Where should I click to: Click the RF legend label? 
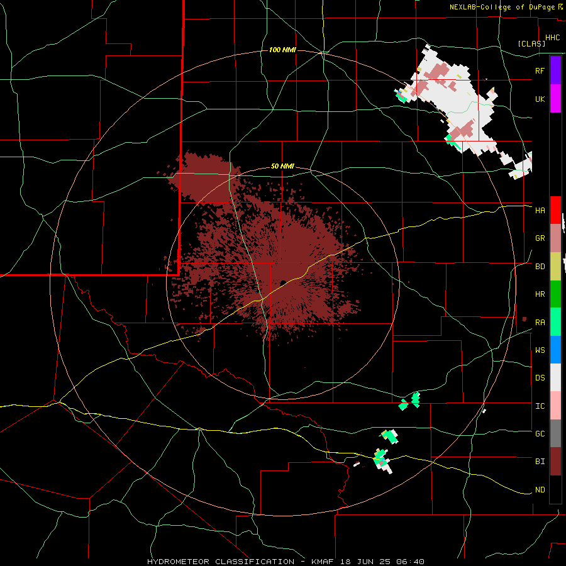(x=540, y=70)
